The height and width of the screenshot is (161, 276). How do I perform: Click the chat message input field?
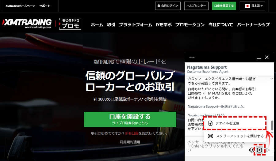[x=217, y=146]
